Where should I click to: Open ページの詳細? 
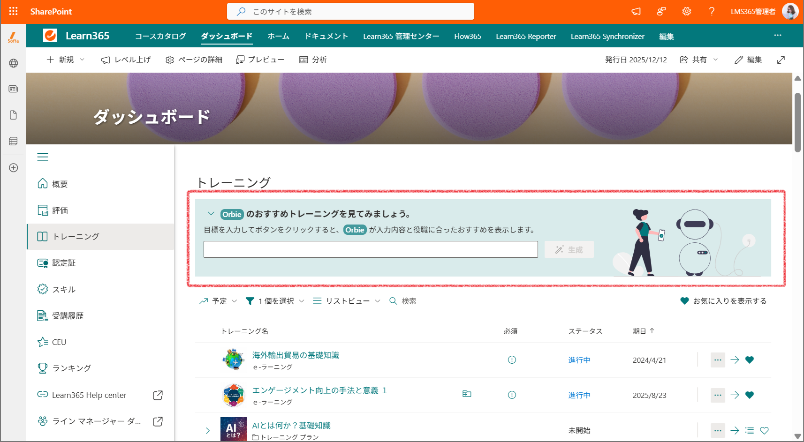point(194,60)
